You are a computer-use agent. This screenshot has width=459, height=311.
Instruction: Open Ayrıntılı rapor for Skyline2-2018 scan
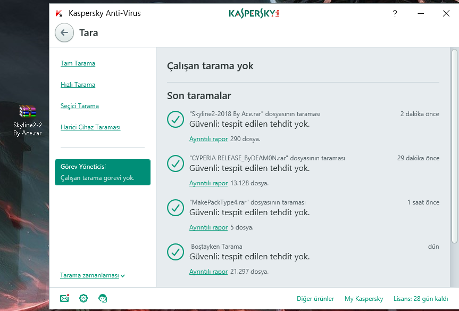coord(208,139)
